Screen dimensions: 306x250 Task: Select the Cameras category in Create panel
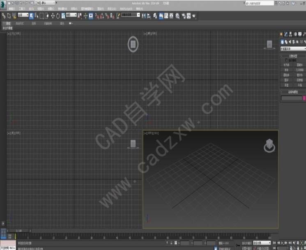point(294,42)
